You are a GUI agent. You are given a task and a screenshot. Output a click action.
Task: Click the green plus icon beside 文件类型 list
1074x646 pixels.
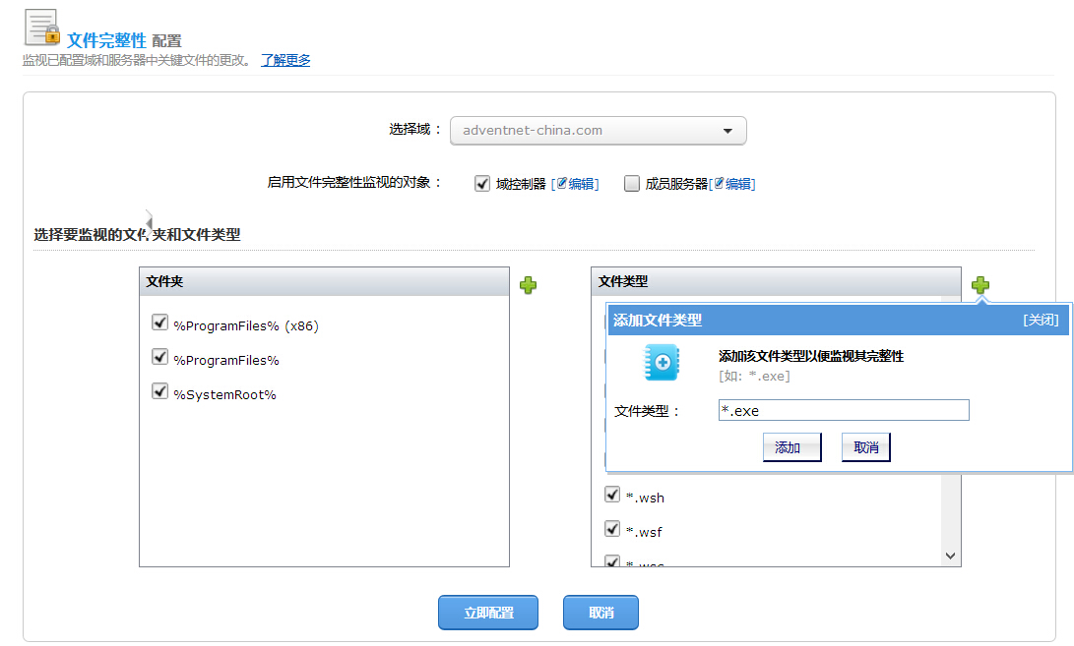click(980, 285)
